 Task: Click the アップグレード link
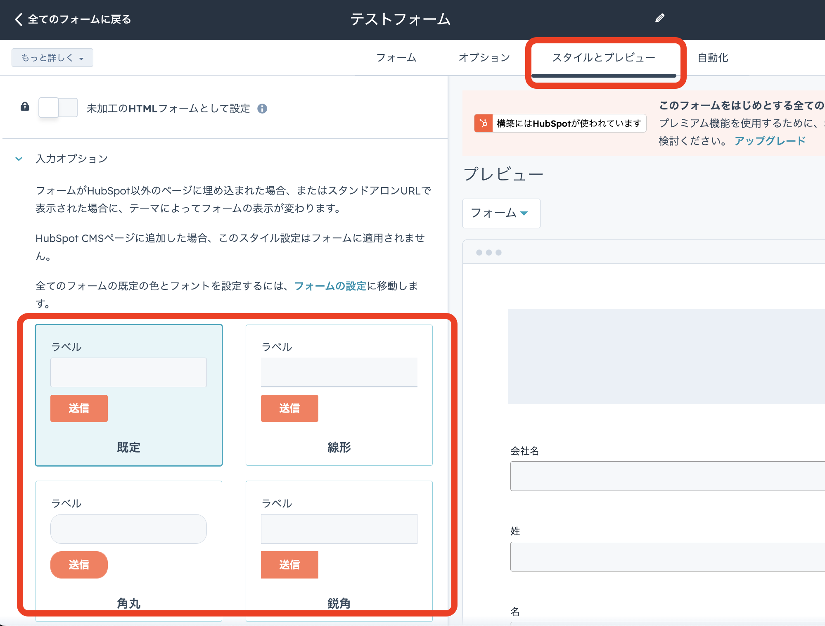pos(770,141)
